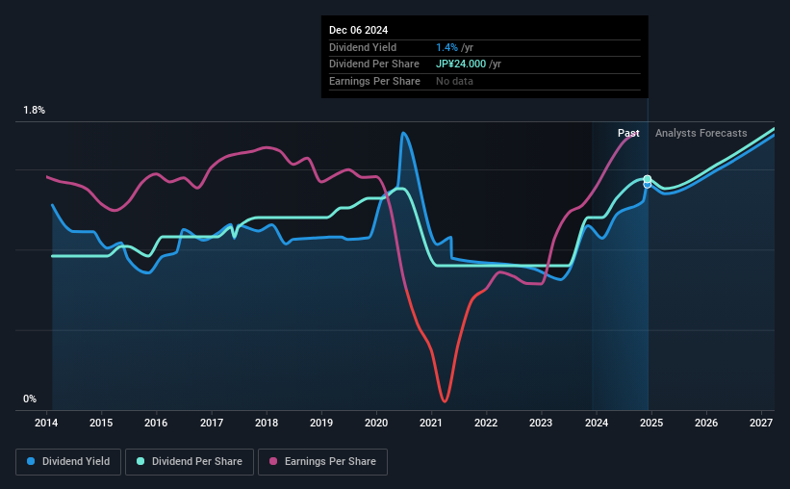Screen dimensions: 790x489
Task: Click the 2018 x-axis label
Action: click(x=267, y=423)
